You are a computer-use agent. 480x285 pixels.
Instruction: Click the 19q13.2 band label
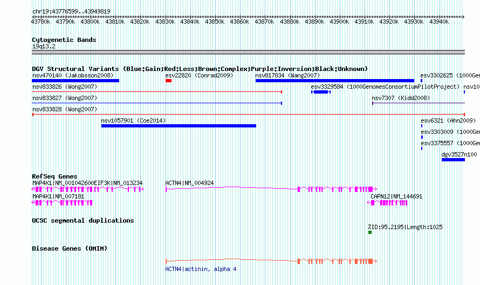click(44, 46)
